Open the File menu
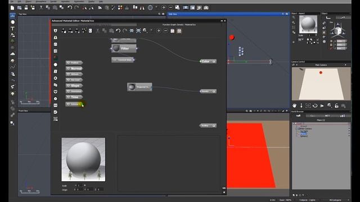Screen dimensions: 360x202 point(12,1)
